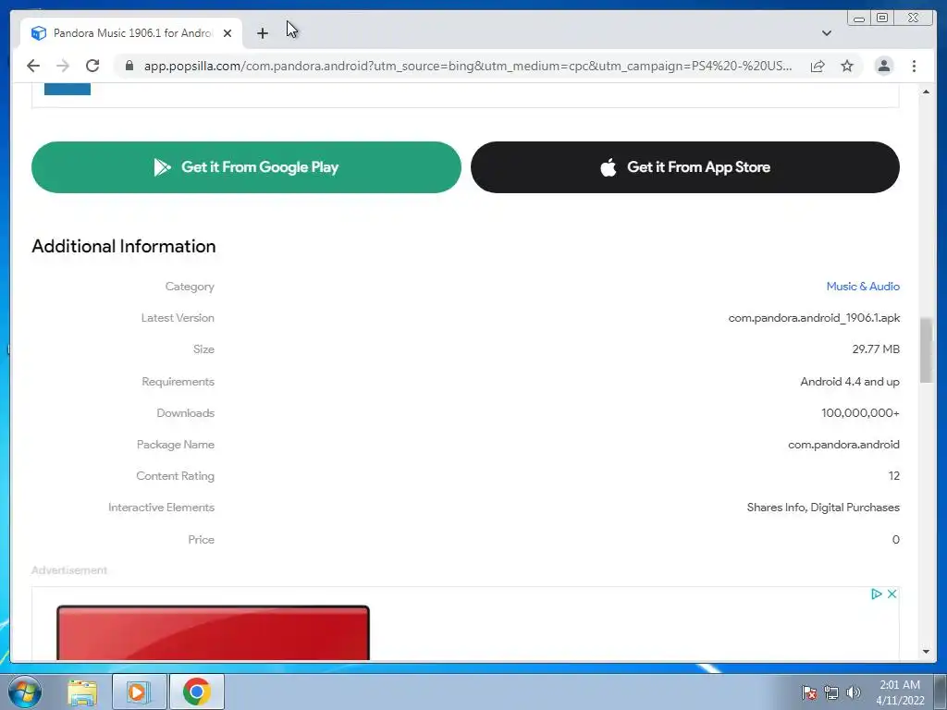Open the Music & Audio category link
The height and width of the screenshot is (710, 947).
click(x=863, y=287)
